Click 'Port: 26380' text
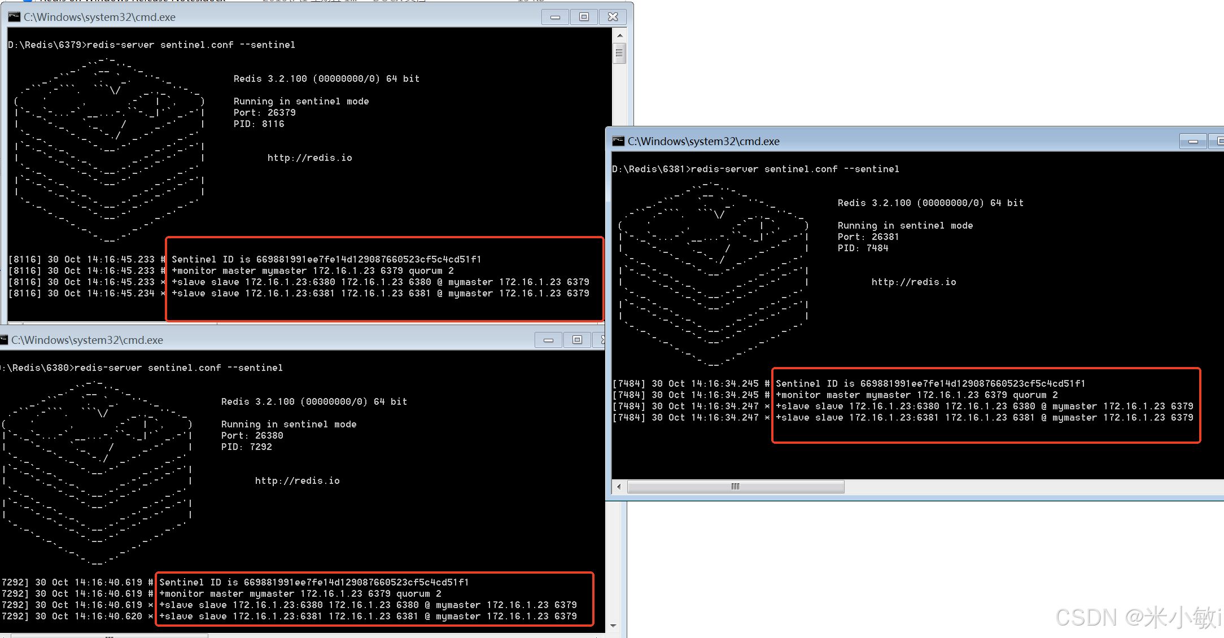The height and width of the screenshot is (638, 1224). [x=252, y=435]
